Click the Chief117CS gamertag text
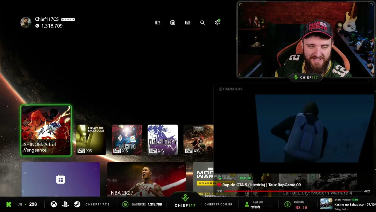This screenshot has height=212, width=376. (x=47, y=19)
